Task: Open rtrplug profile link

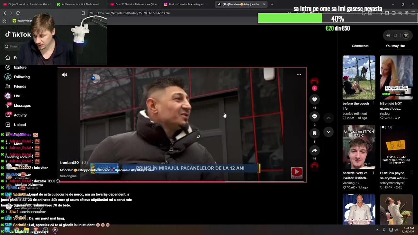Action: coord(385,114)
